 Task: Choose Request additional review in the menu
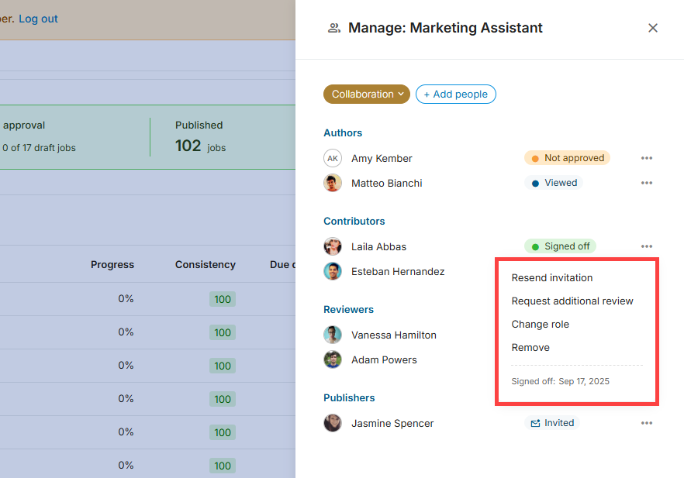point(572,301)
